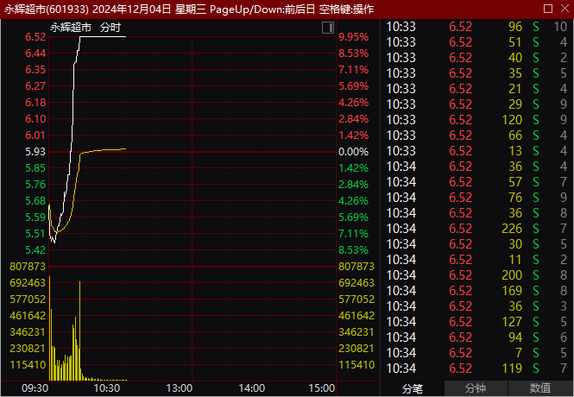Click the white price line at 6.52 limit
The height and width of the screenshot is (397, 574).
[x=104, y=37]
